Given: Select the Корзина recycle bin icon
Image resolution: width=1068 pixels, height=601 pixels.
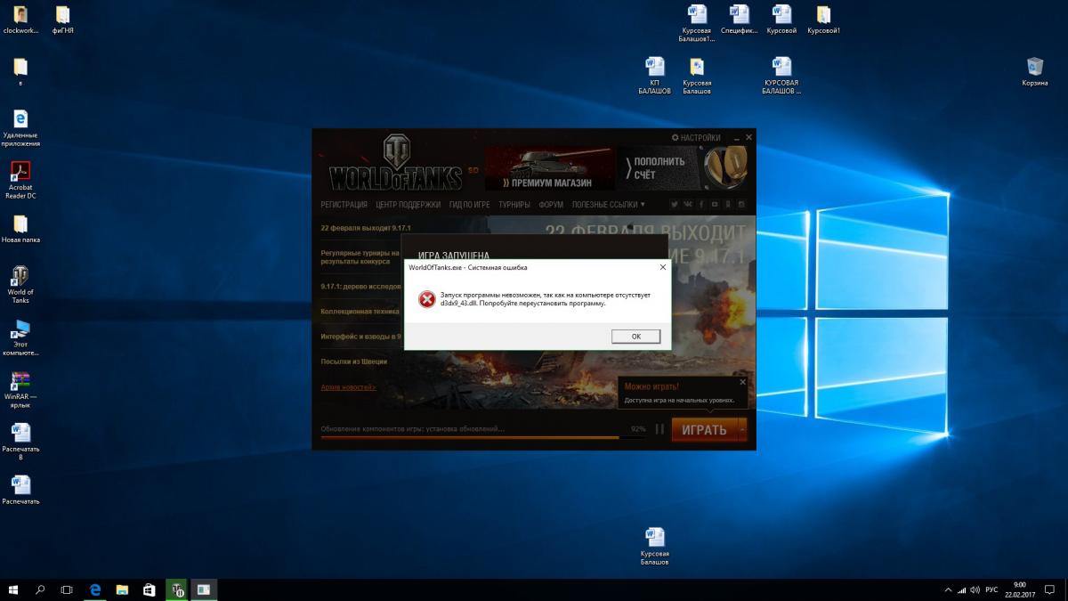Looking at the screenshot, I should [x=1035, y=73].
